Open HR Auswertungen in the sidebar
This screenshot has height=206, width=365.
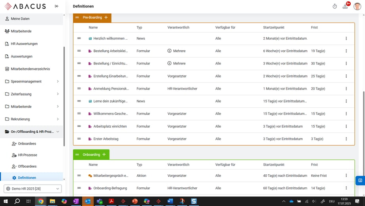[31, 44]
